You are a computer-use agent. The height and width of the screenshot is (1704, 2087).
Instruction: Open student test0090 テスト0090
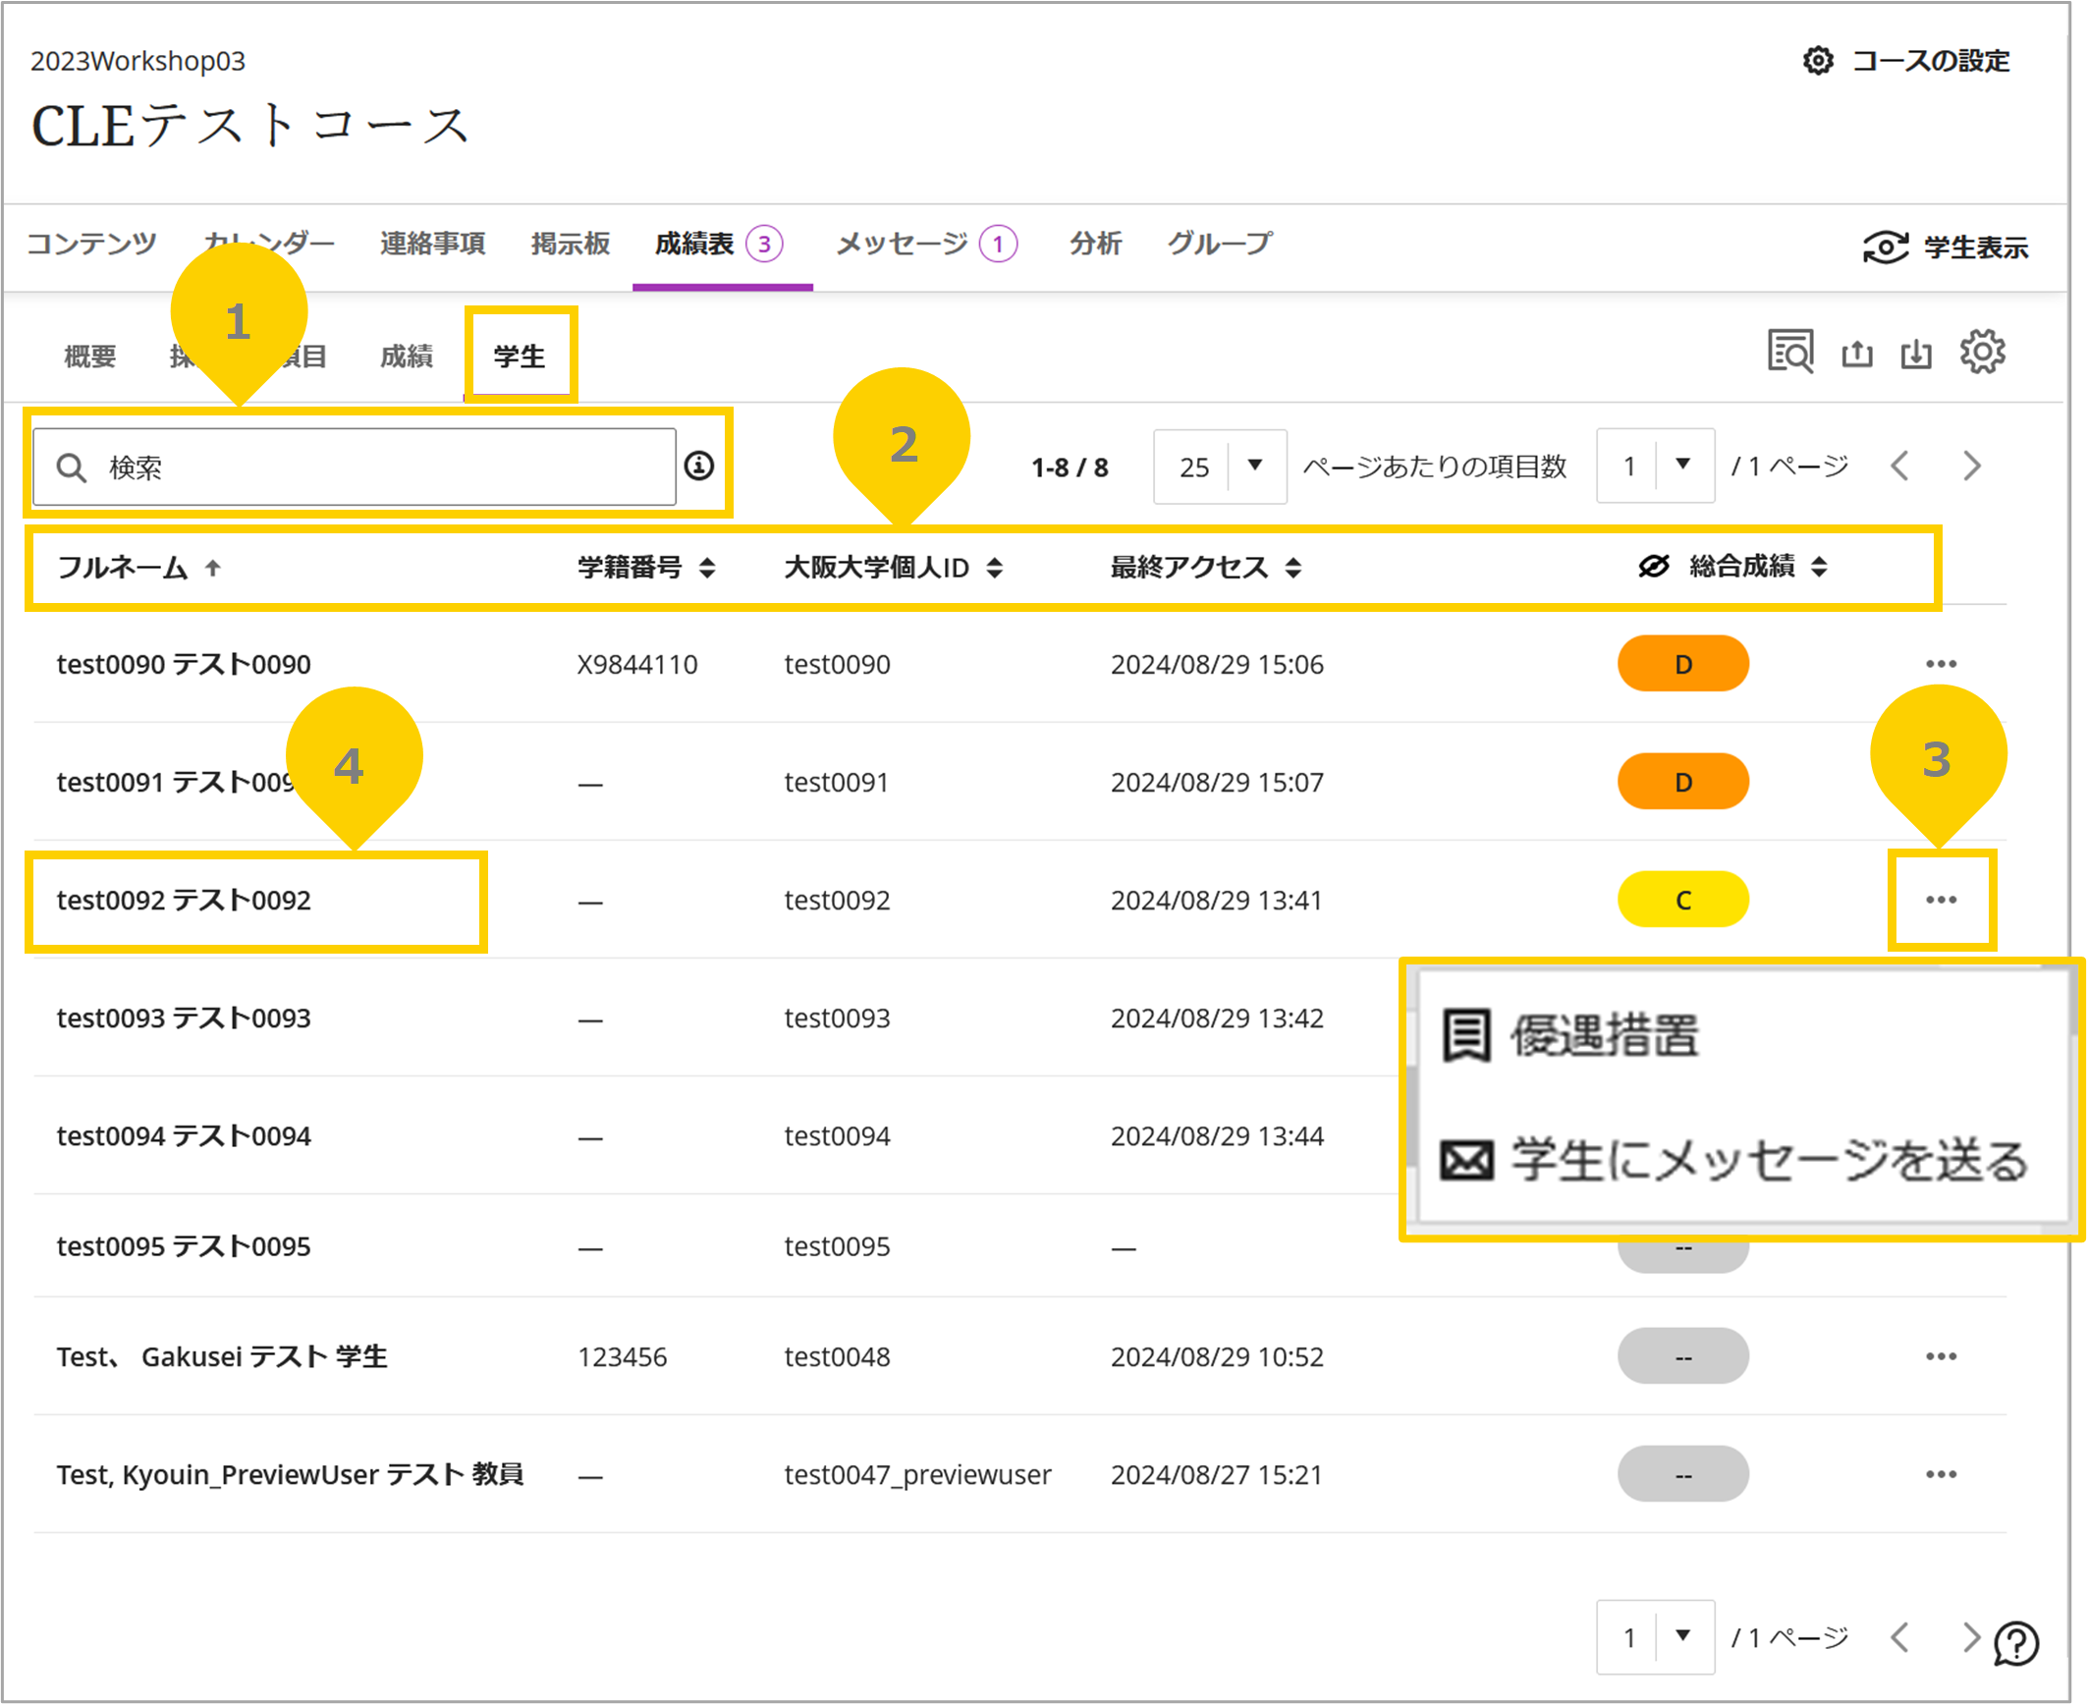184,664
